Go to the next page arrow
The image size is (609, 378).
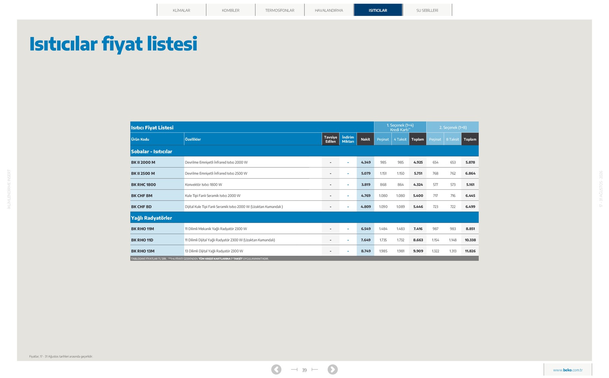point(333,369)
